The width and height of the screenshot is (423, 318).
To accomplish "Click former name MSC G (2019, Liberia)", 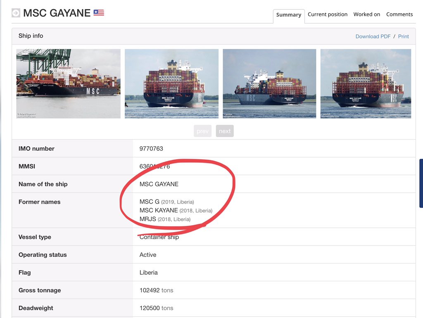I will (167, 202).
